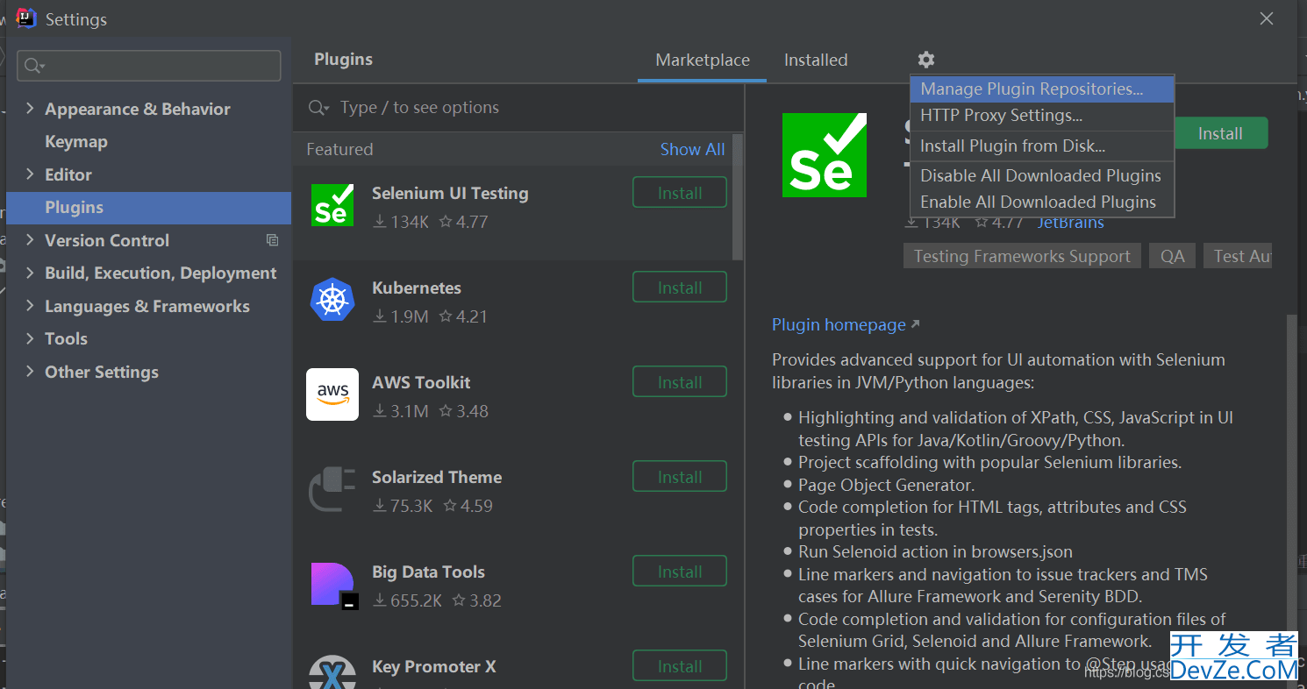
Task: Switch to the Marketplace tab
Action: click(703, 60)
